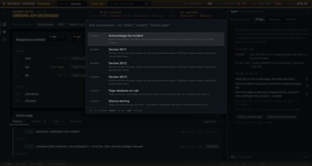This screenshot has width=312, height=166.
Task: Click the top bar command search field
Action: coord(129,3)
